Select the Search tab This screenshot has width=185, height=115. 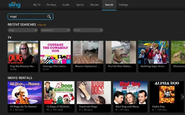[109, 5]
